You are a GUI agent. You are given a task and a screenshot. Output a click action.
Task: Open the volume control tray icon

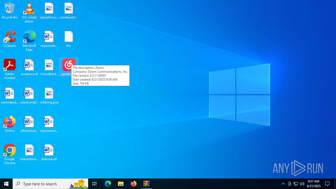(x=302, y=184)
